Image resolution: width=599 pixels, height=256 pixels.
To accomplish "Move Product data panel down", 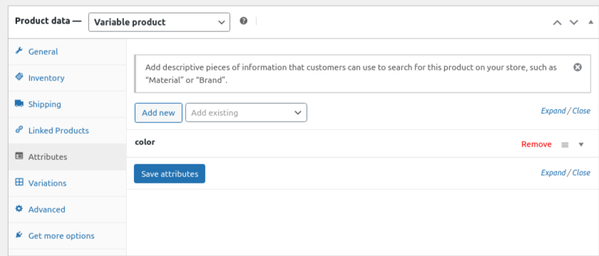I will point(574,23).
